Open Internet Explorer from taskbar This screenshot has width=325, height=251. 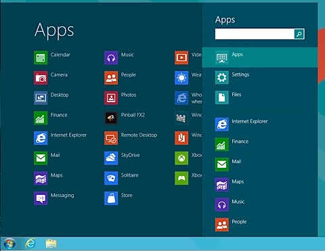point(30,244)
